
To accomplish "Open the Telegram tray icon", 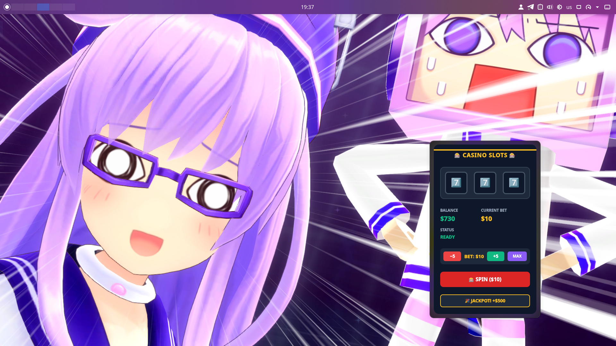I will point(531,7).
